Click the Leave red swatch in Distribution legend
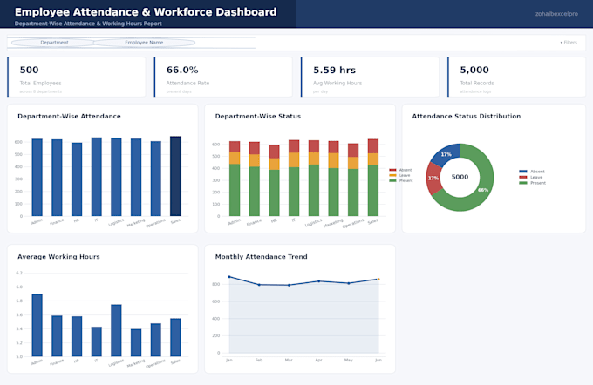593x385 pixels. click(523, 177)
